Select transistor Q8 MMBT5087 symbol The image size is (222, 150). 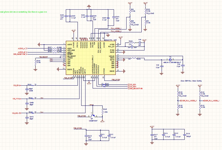point(93,115)
